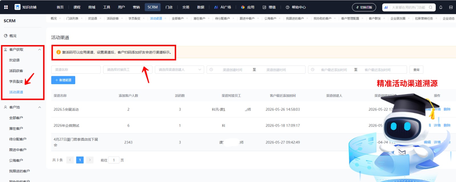The image size is (456, 182).
Task: Open 学员裂变 in sidebar
Action: (16, 82)
